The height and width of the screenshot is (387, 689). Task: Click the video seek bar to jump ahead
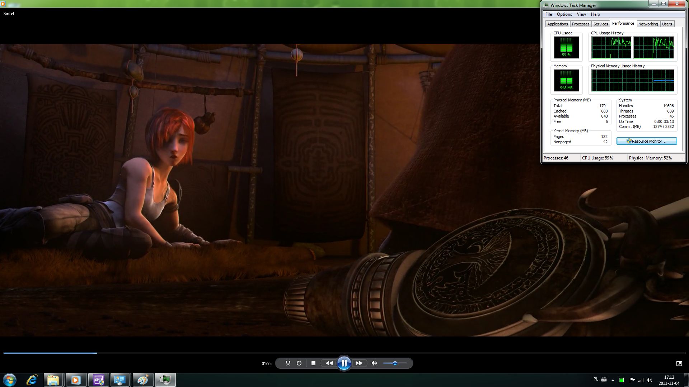(344, 353)
